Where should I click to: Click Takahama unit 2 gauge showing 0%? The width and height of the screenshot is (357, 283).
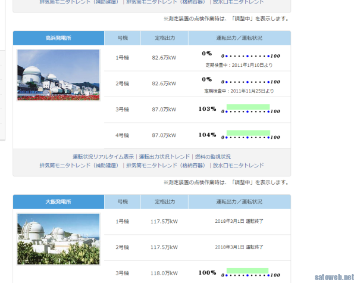250,82
